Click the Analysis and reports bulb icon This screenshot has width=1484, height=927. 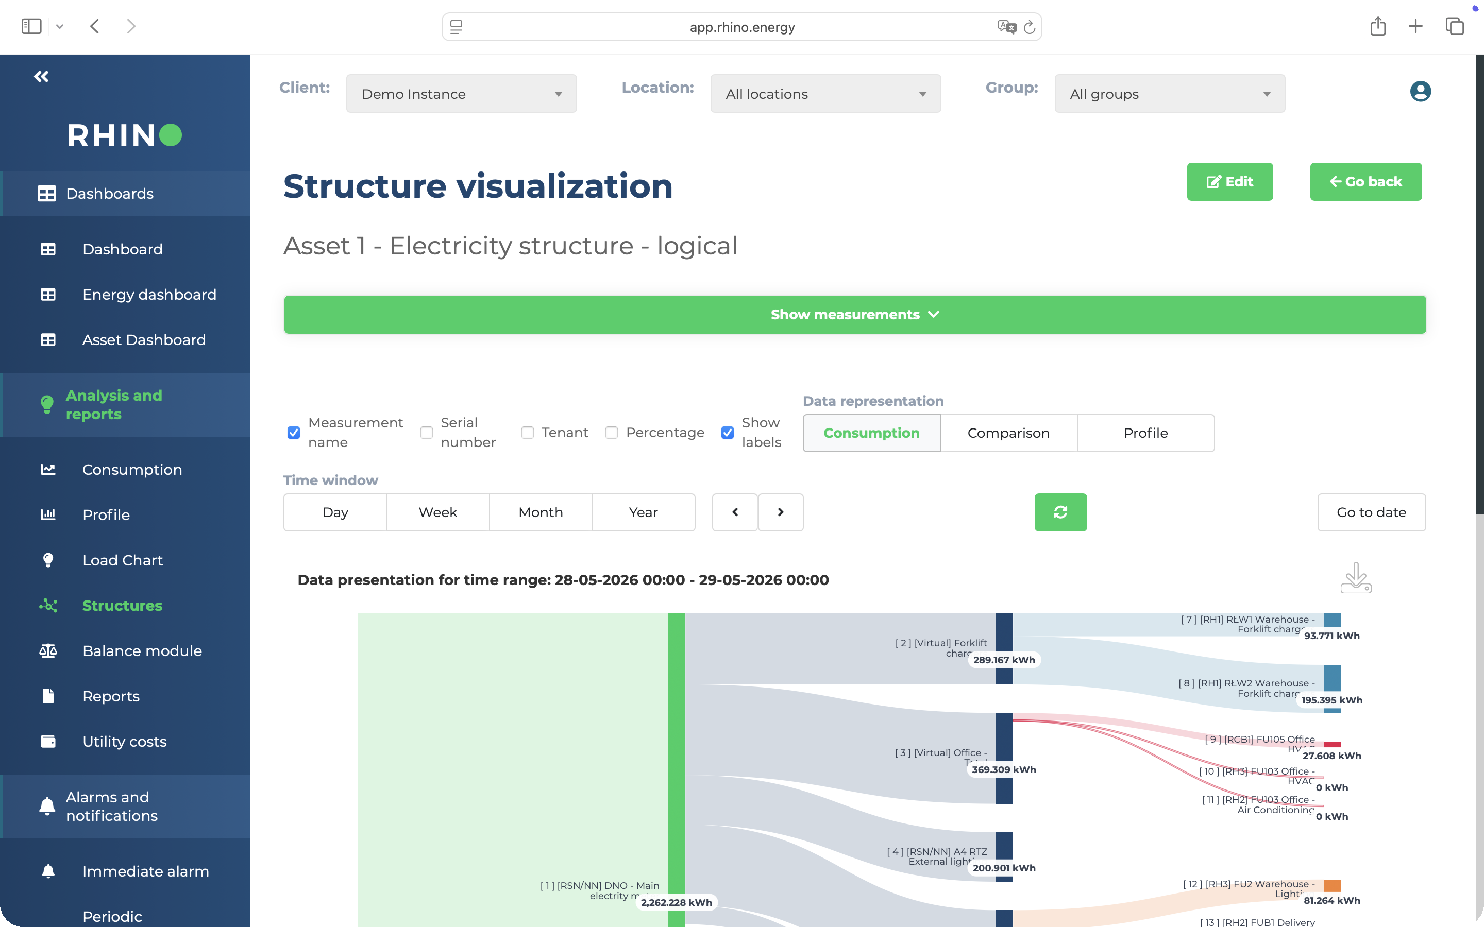[47, 405]
